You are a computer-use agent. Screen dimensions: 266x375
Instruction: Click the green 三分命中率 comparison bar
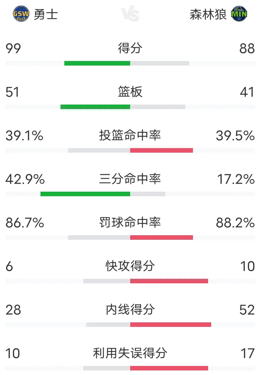85,194
